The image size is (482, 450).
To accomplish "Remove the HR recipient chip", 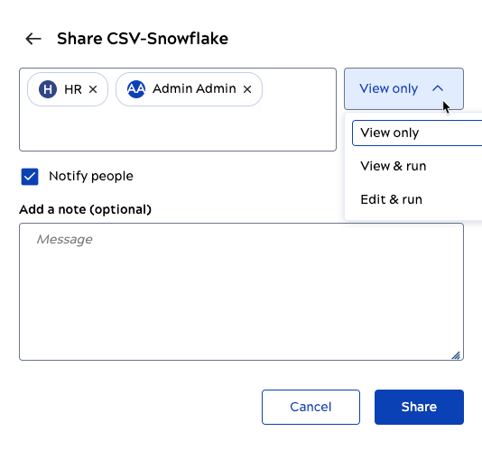I will (x=93, y=89).
